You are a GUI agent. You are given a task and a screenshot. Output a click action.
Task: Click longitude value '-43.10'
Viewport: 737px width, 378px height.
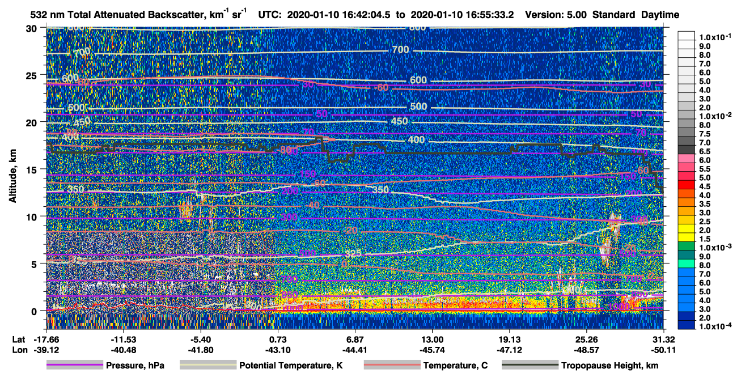pyautogui.click(x=277, y=350)
